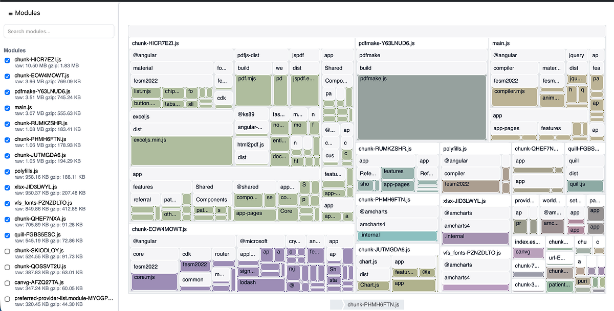Select the canvg treemap block

(529, 252)
